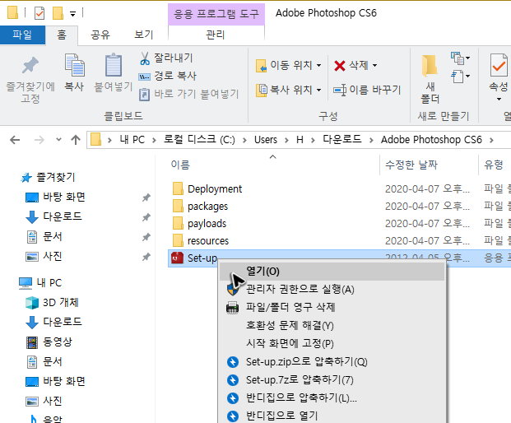
Task: Click the 속성 properties checkmark icon
Action: pyautogui.click(x=499, y=66)
